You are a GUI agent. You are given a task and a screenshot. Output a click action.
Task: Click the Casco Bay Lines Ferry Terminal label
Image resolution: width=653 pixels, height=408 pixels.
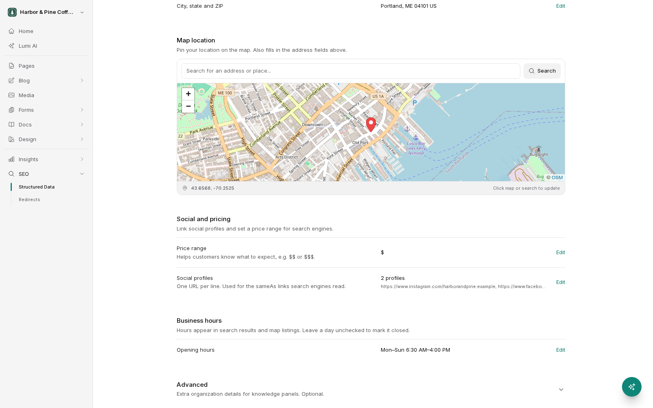[416, 149]
